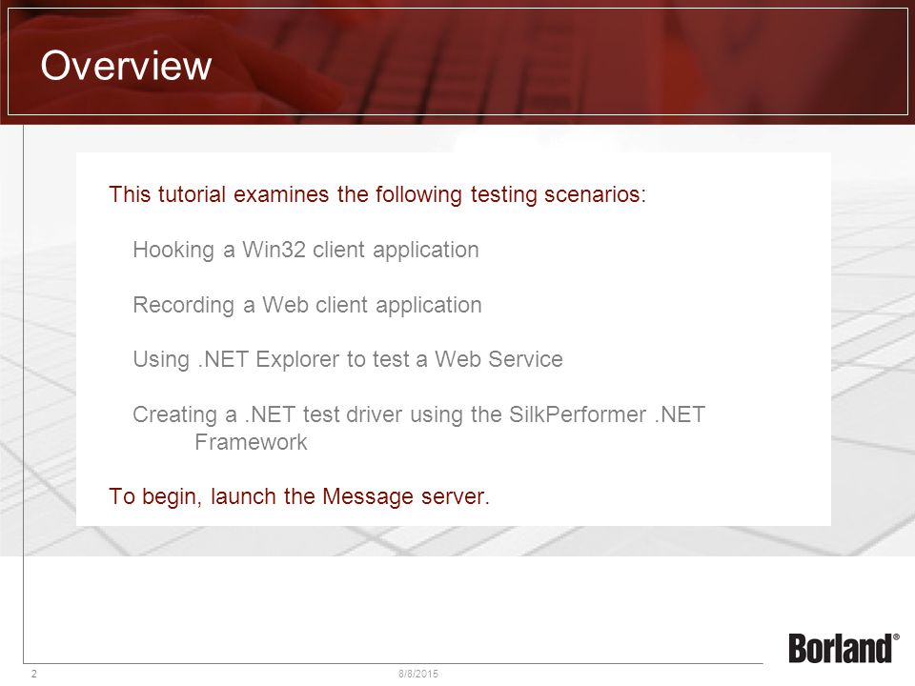The height and width of the screenshot is (686, 915).
Task: Click the slide number 2 in footer
Action: [34, 674]
